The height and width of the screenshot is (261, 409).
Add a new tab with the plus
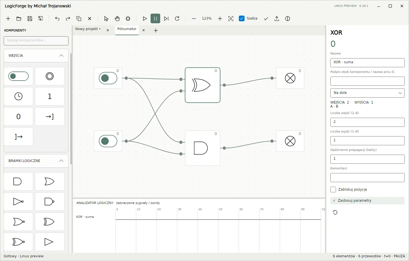pos(156,31)
